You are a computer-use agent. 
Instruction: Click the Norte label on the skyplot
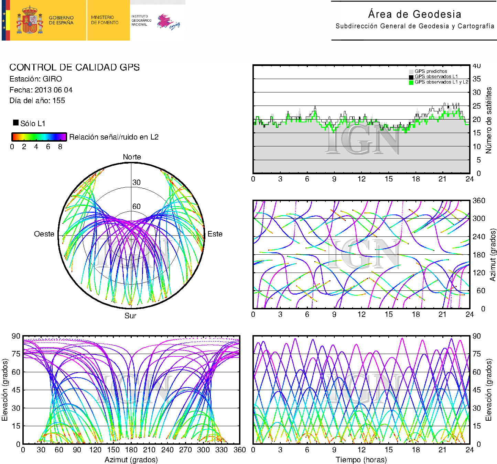point(132,157)
